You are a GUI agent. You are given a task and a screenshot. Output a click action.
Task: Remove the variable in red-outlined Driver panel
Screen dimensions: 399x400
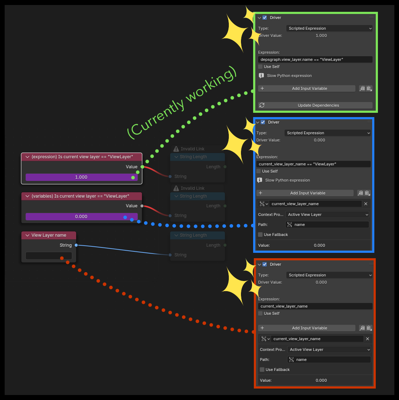tap(368, 339)
